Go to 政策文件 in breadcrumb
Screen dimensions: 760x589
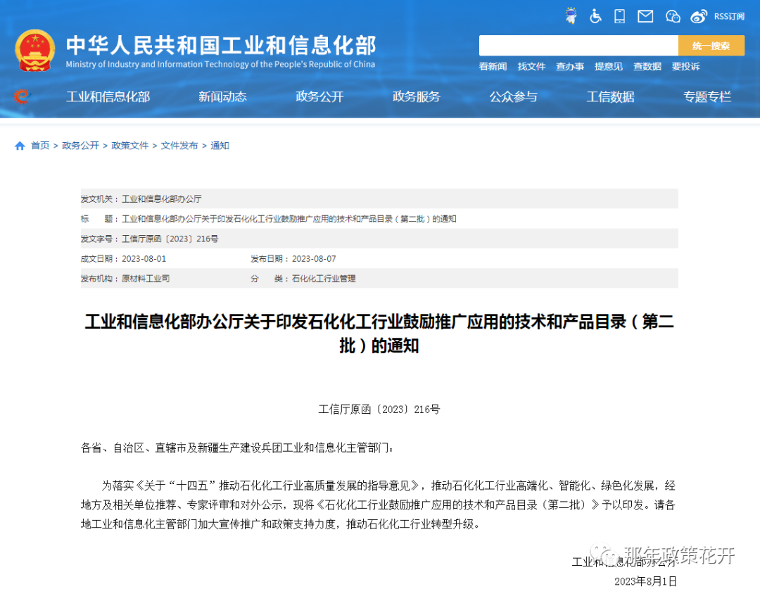[x=130, y=146]
